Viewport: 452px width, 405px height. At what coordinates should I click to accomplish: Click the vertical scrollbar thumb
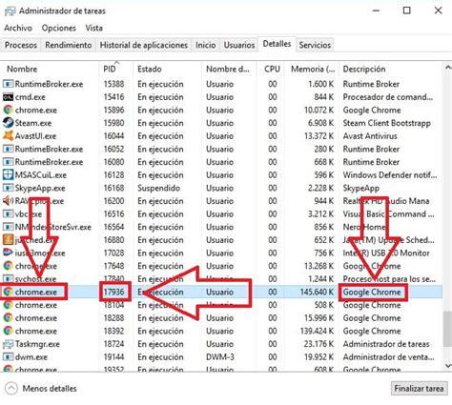pos(447,329)
